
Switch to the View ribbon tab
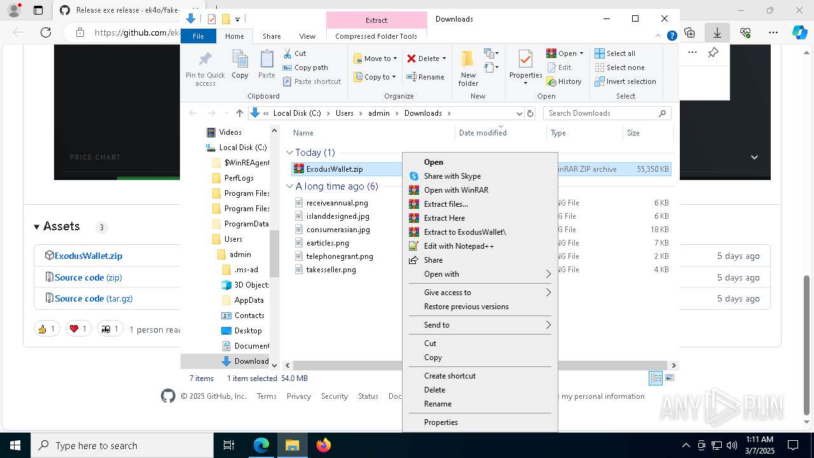coord(307,36)
